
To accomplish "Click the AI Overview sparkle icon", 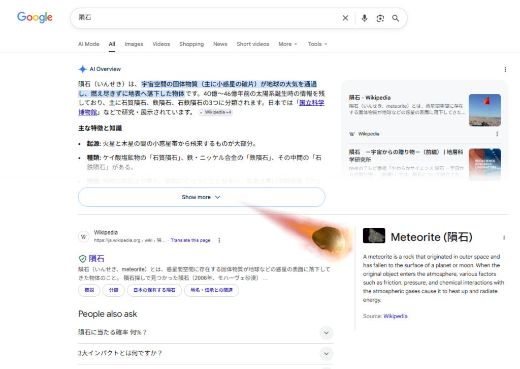I will (83, 69).
